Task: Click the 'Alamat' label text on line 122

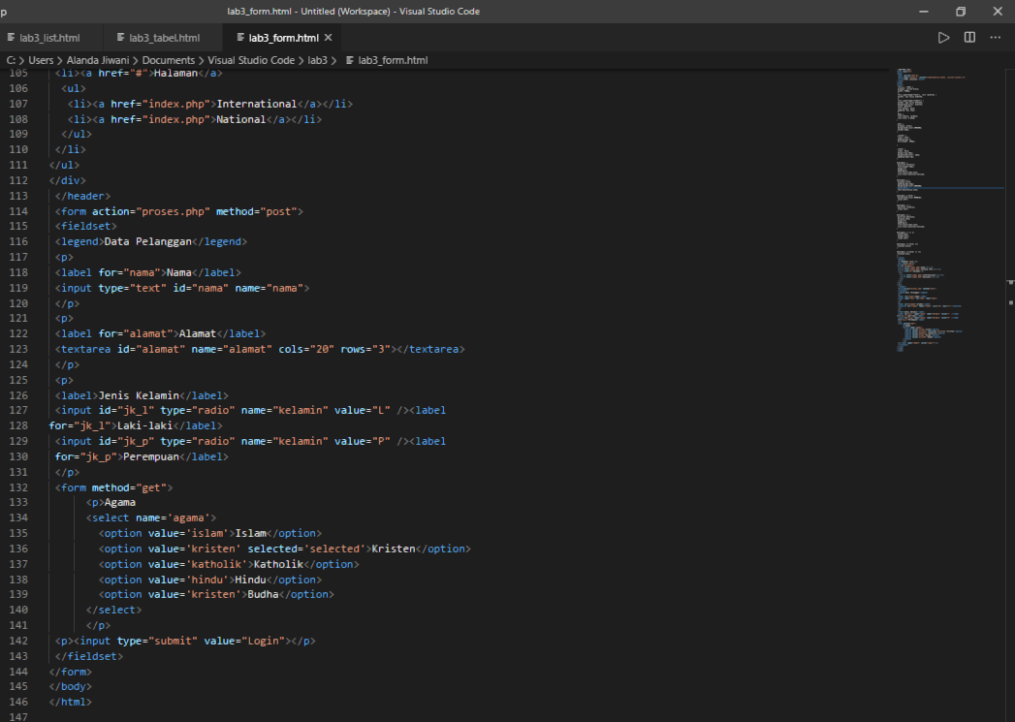Action: (198, 333)
